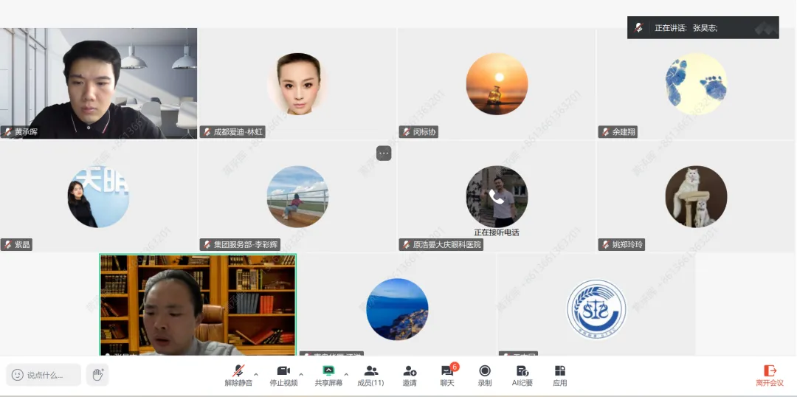Click 离开会议 to leave the meeting
The height and width of the screenshot is (397, 797).
[x=769, y=375]
